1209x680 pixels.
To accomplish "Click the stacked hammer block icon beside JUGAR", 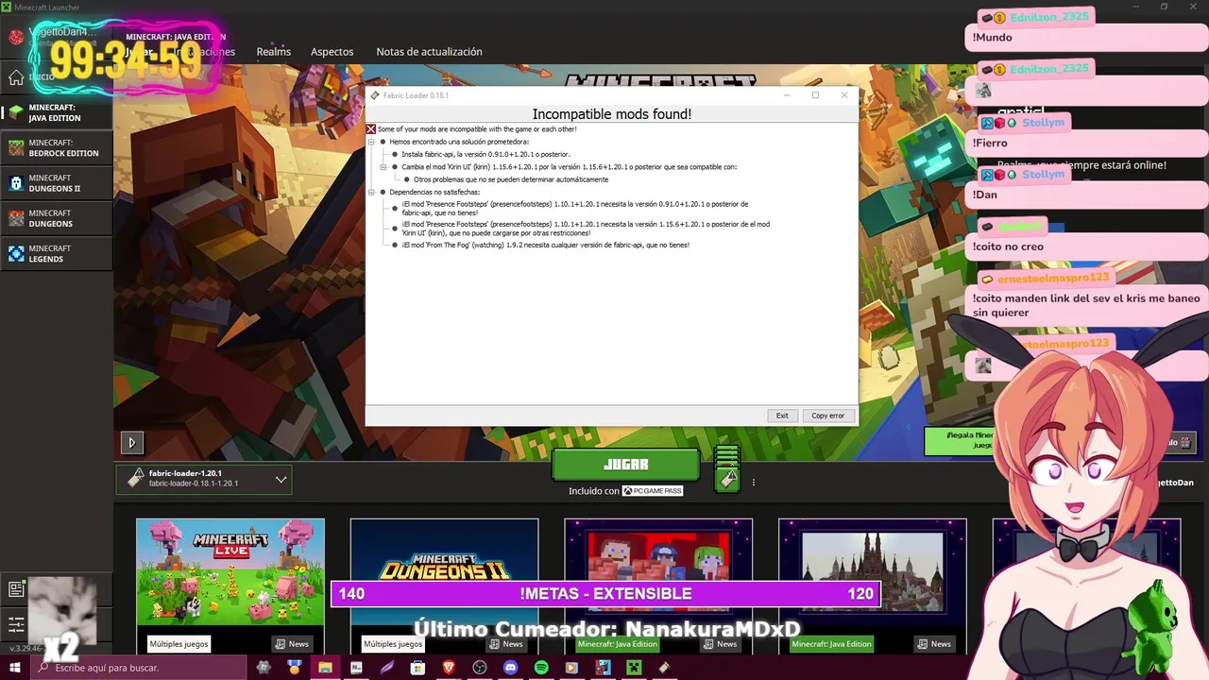I will 726,469.
